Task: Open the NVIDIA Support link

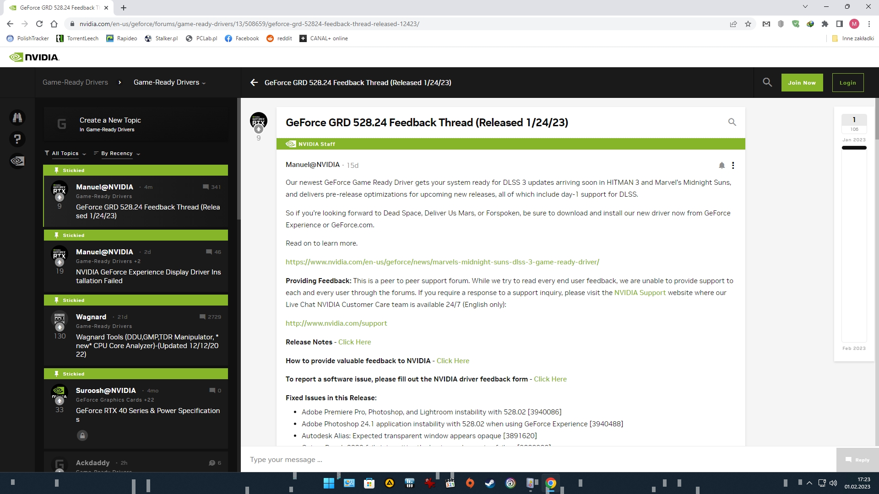Action: (x=640, y=293)
